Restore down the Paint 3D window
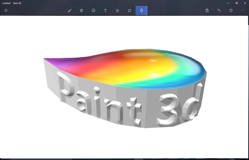The width and height of the screenshot is (249, 160). [237, 3]
